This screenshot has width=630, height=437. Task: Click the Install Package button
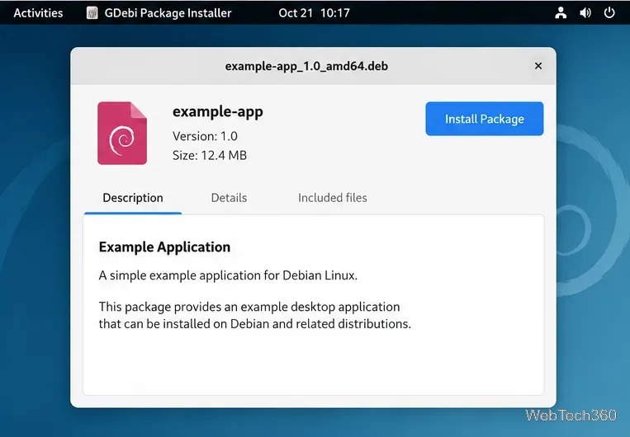[484, 119]
